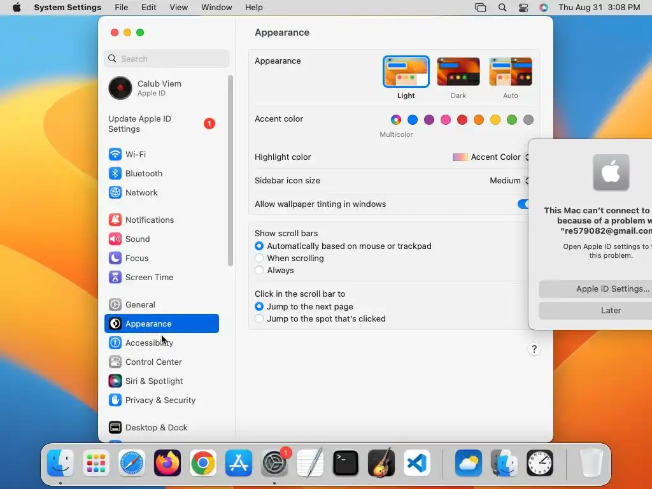Open Update Apple ID Settings item
The height and width of the screenshot is (489, 652).
[x=161, y=124]
